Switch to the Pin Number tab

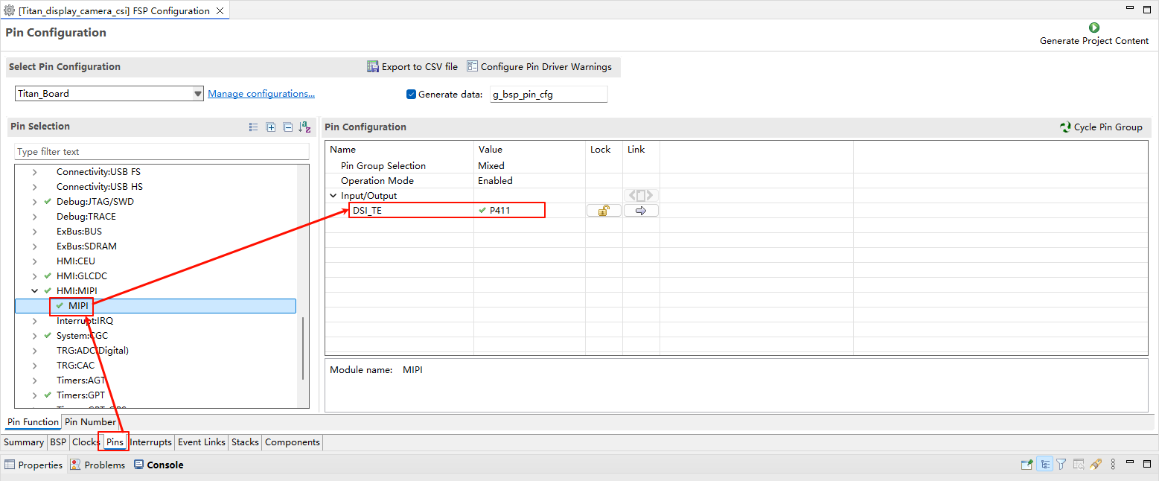tap(89, 422)
